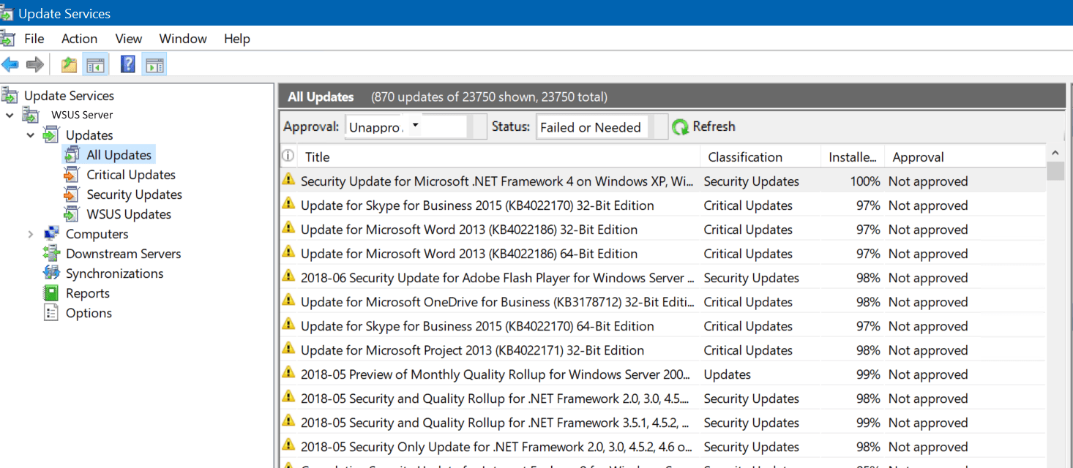Open the Export List tool
Screen dimensions: 1073x468
68,64
